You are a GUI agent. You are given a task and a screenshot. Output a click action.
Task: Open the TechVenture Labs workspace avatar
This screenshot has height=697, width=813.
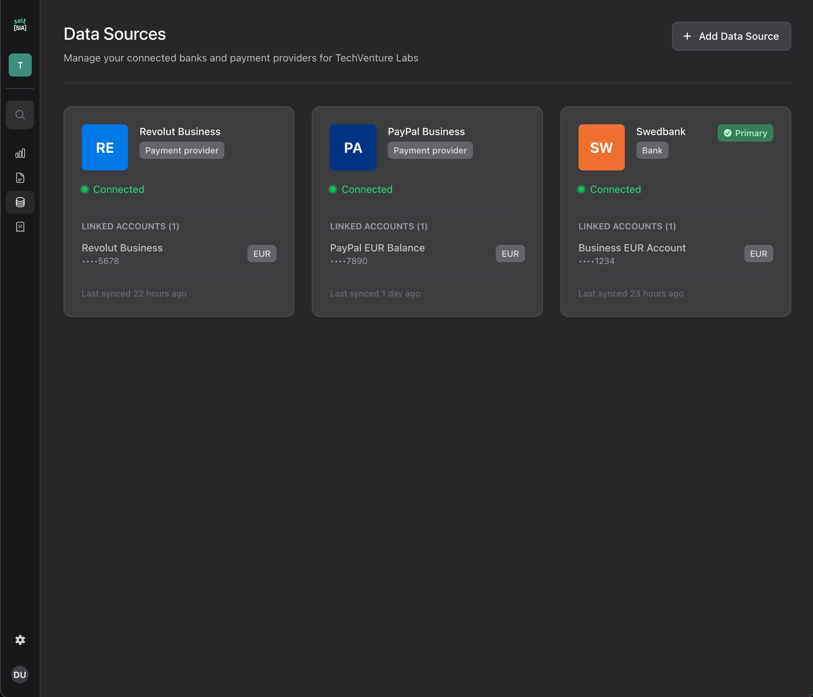pos(20,65)
